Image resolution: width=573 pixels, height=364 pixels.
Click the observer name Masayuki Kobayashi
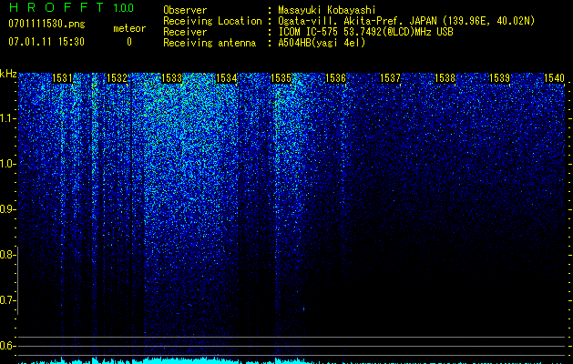coord(326,10)
